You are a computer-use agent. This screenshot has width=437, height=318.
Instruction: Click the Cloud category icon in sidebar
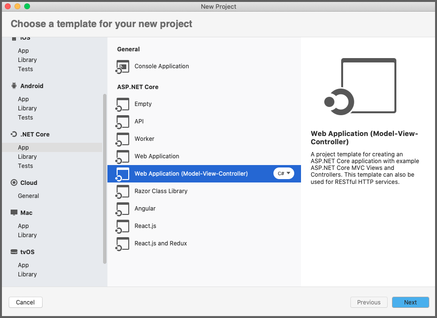[x=14, y=182]
